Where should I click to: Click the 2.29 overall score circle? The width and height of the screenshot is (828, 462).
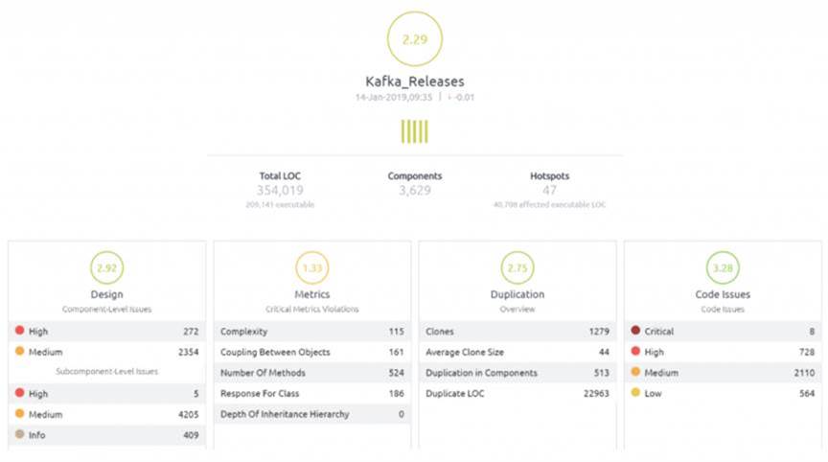point(414,38)
